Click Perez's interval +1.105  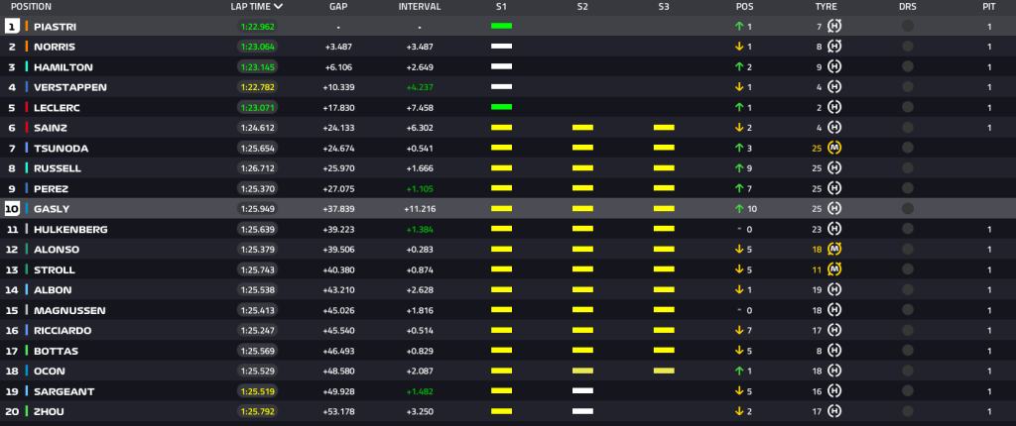point(420,189)
